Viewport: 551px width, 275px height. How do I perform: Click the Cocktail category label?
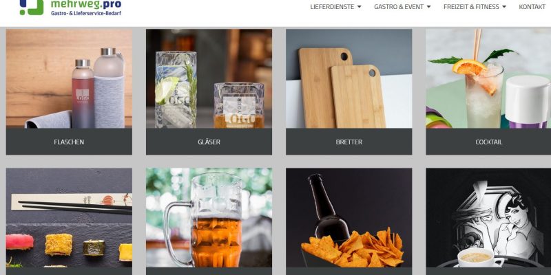[488, 142]
